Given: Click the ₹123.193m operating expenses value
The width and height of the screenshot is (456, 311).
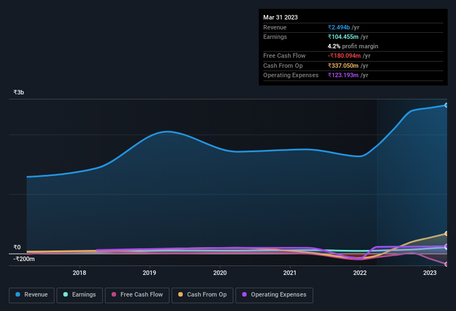Looking at the screenshot, I should (343, 76).
